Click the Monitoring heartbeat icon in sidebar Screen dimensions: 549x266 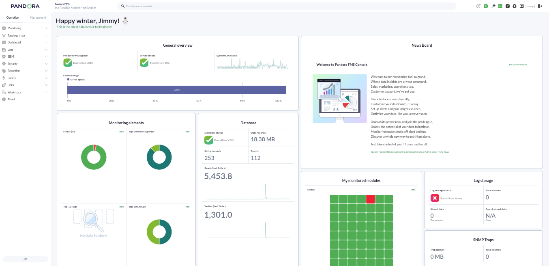click(x=4, y=28)
